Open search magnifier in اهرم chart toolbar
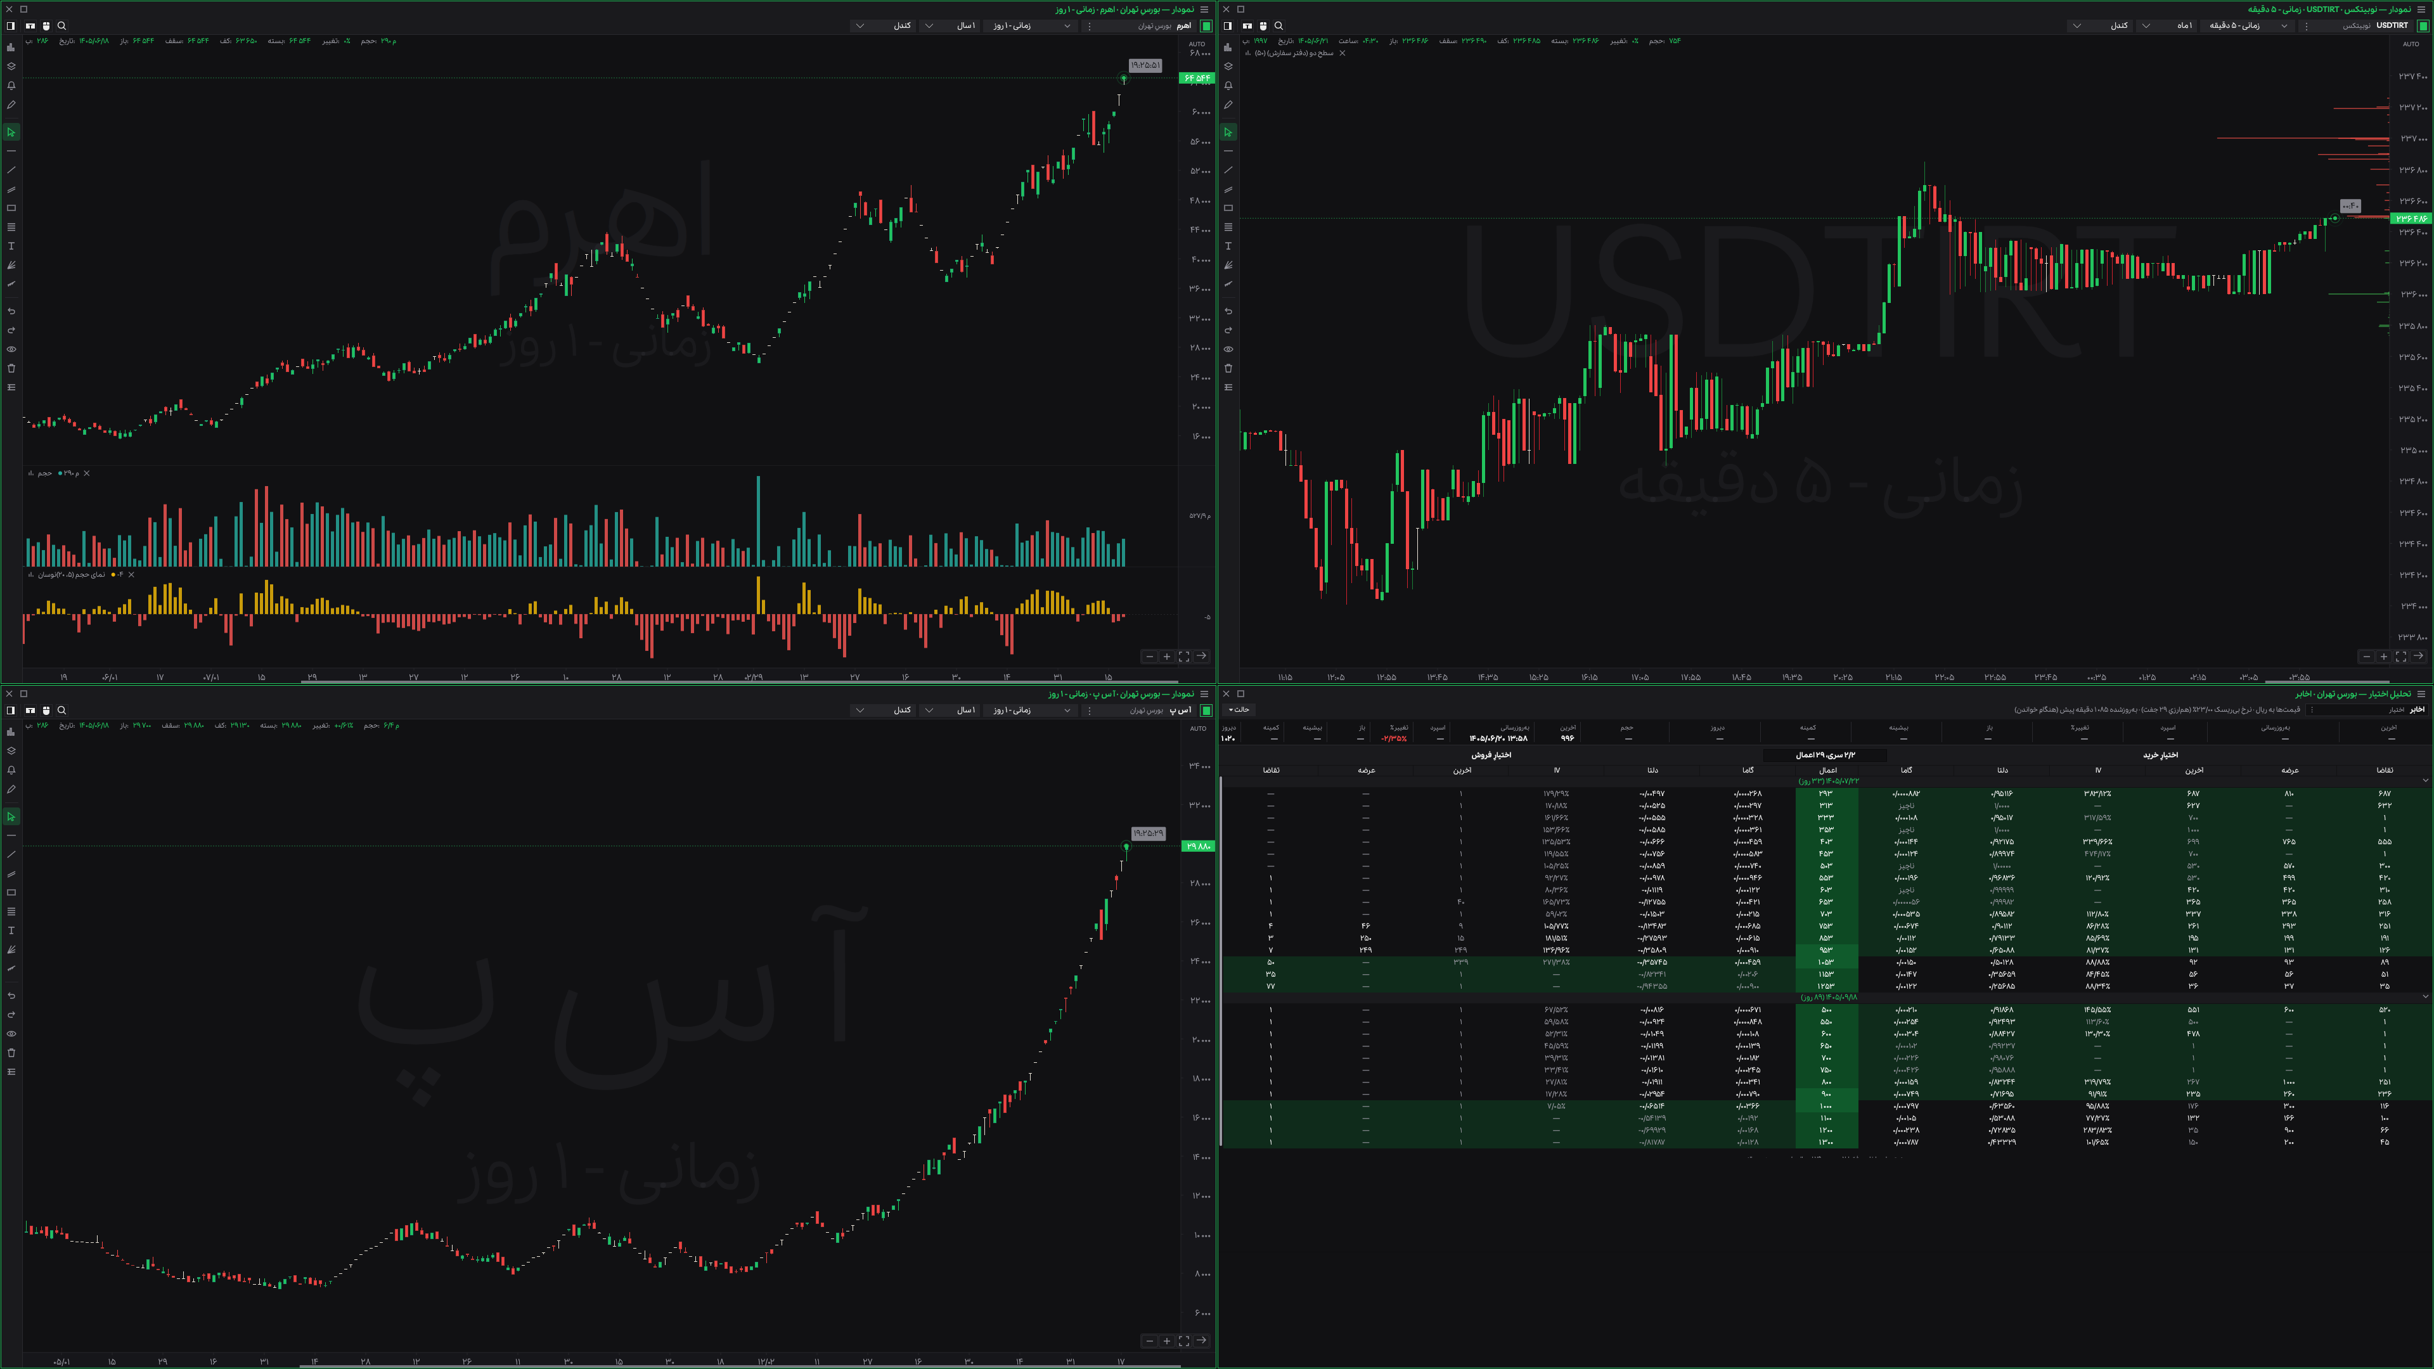 (62, 25)
